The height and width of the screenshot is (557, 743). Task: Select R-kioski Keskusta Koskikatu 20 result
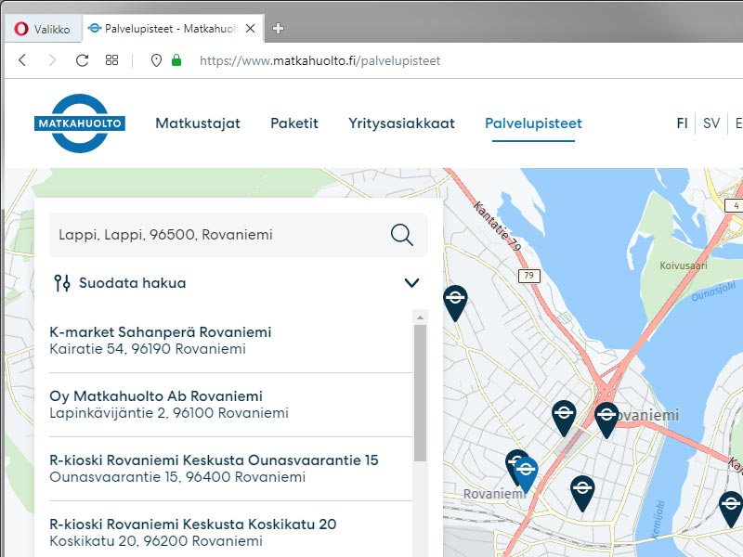(230, 532)
